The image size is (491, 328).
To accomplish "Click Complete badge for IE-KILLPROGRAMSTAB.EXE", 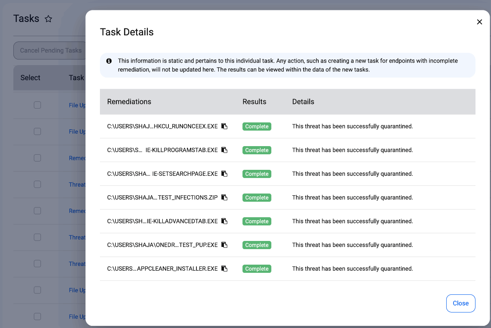I will (257, 150).
